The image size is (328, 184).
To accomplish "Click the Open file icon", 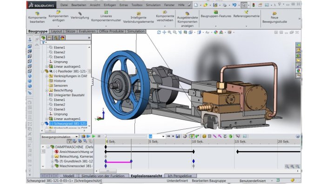I will coord(206,5).
